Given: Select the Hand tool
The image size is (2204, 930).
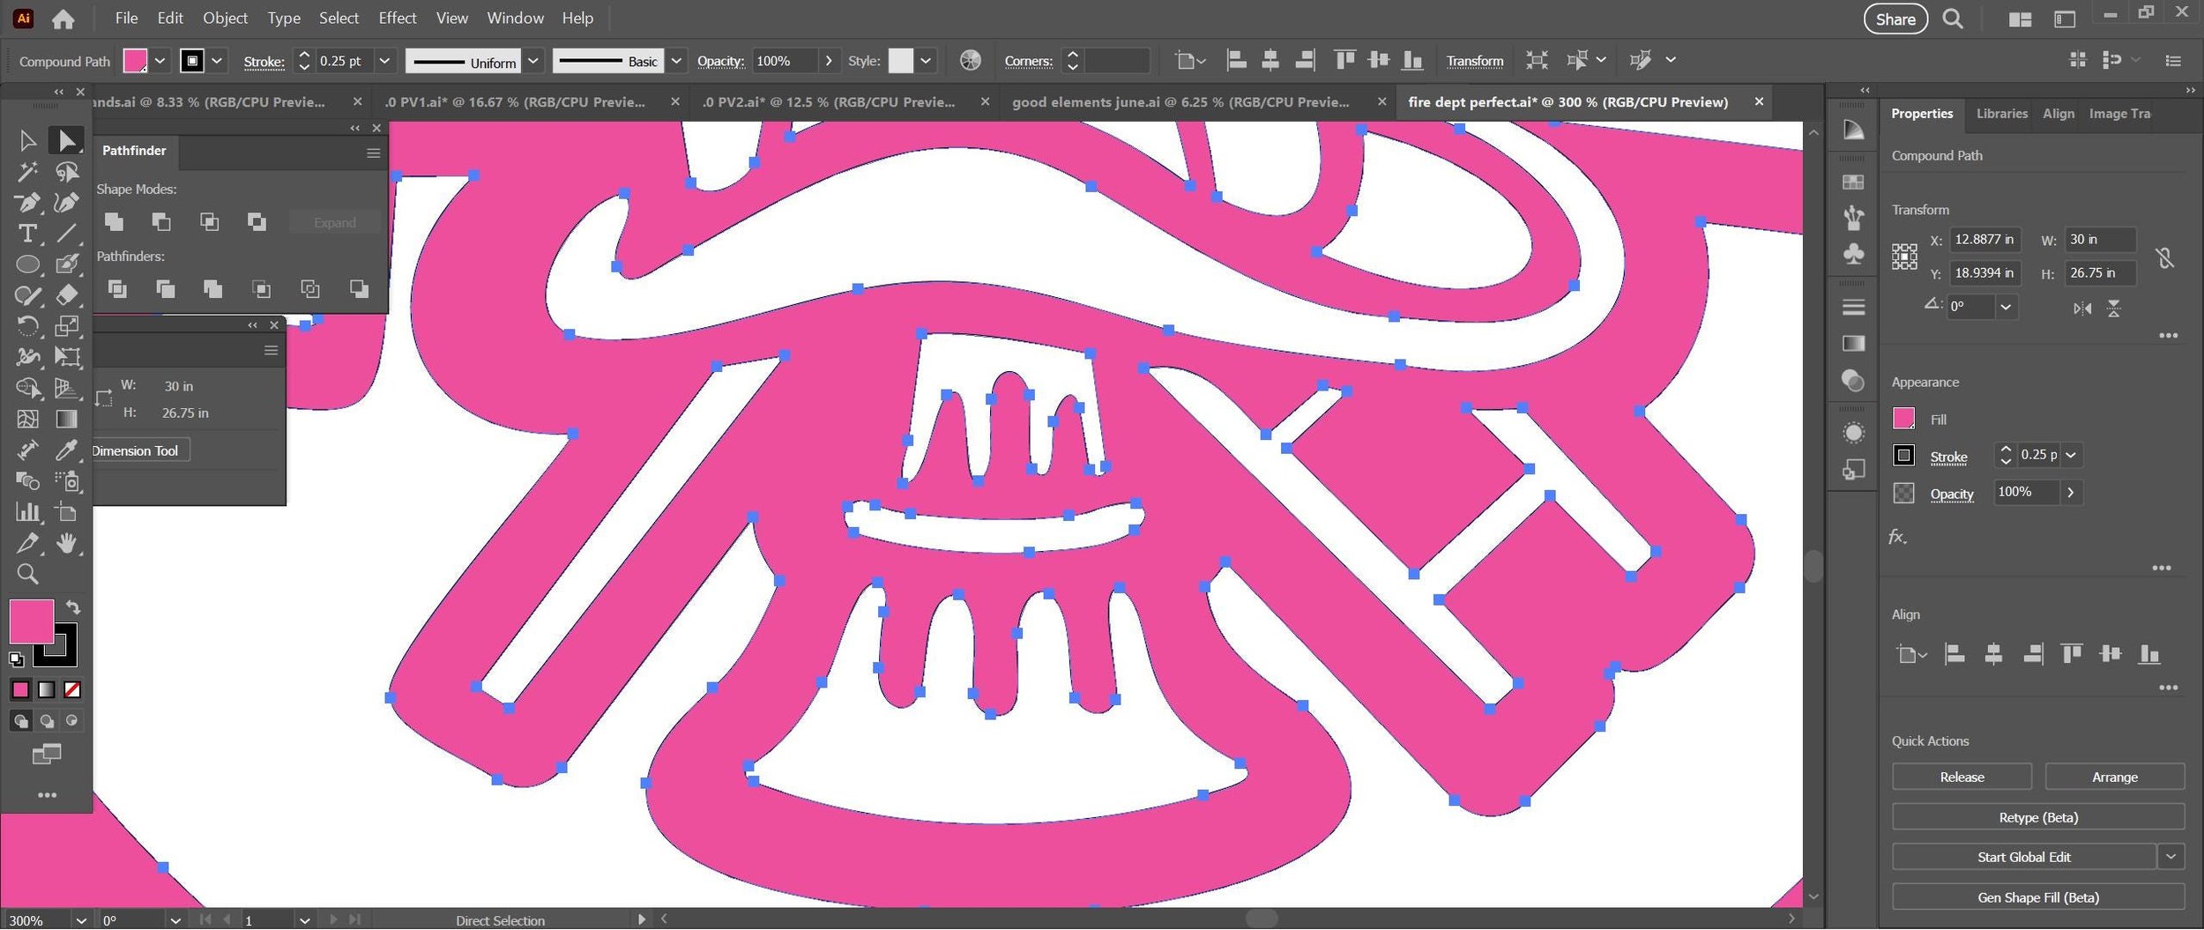Looking at the screenshot, I should point(66,543).
